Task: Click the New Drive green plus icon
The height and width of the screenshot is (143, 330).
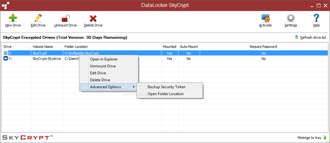Action: (13, 18)
